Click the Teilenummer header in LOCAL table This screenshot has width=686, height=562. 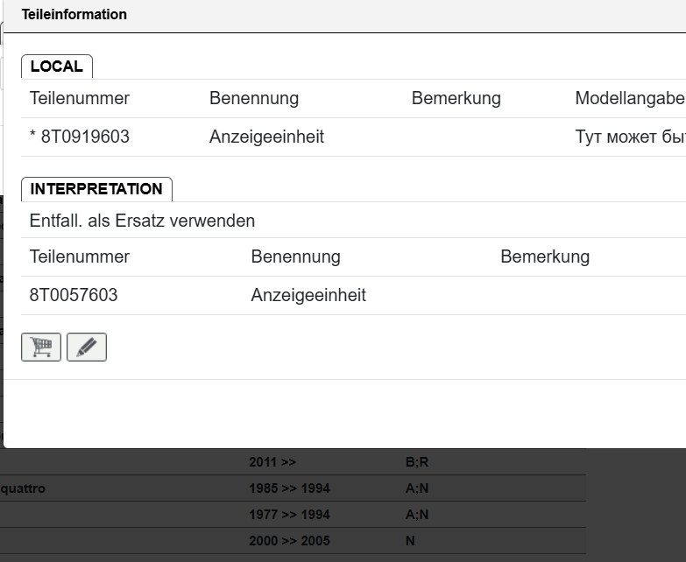(80, 99)
